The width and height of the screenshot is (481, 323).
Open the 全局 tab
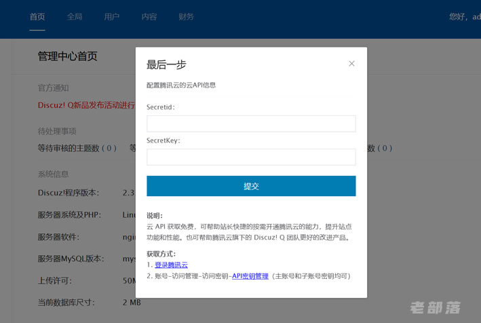[x=75, y=16]
